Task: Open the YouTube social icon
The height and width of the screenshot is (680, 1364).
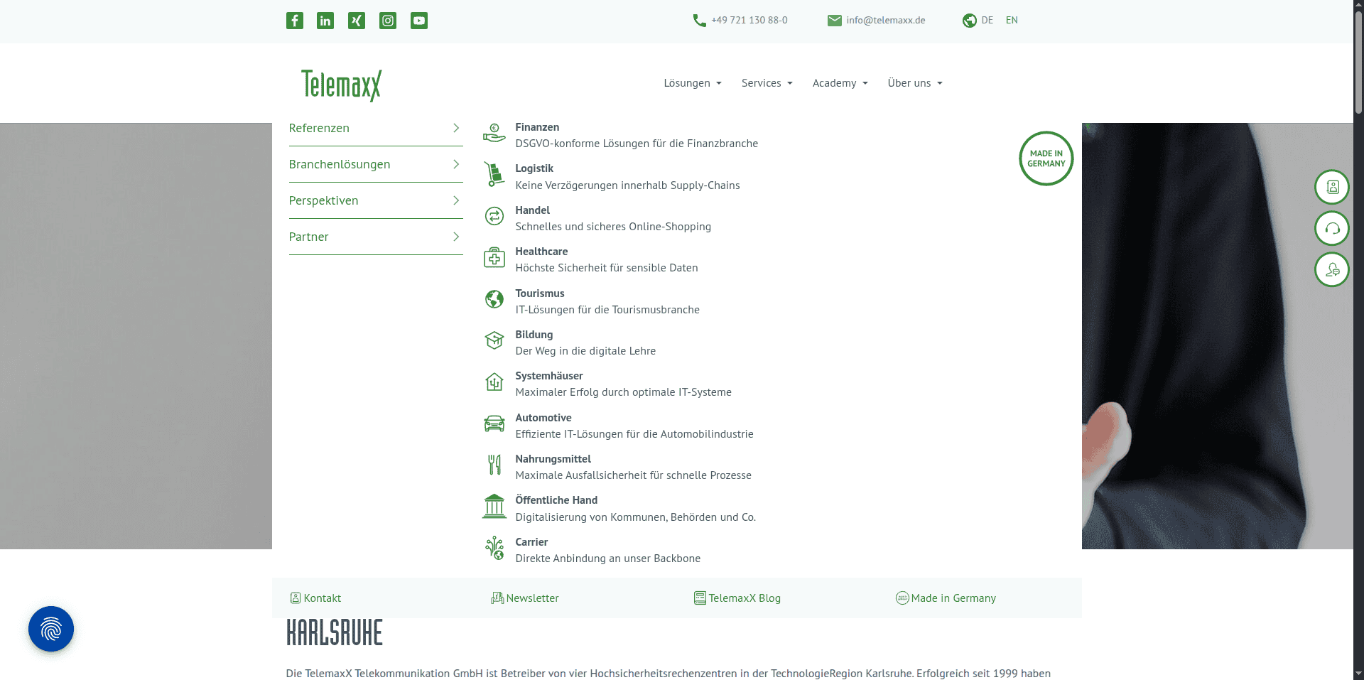Action: point(419,21)
